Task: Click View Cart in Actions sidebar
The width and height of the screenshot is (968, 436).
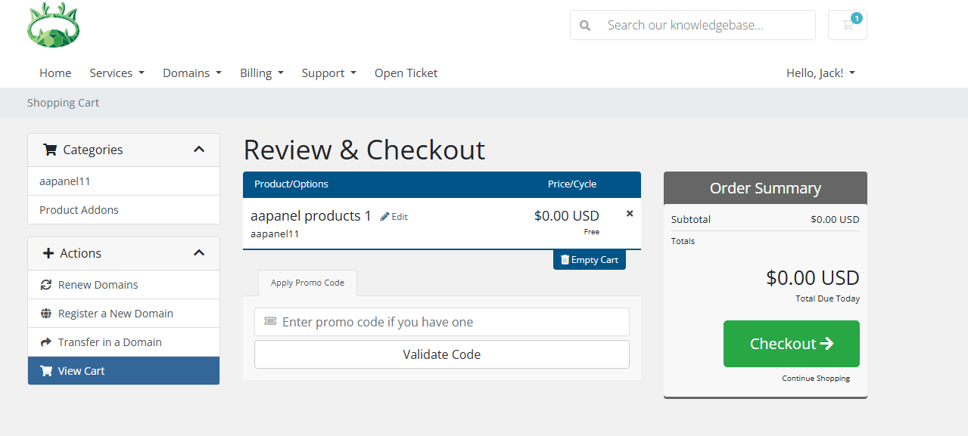Action: click(x=81, y=371)
